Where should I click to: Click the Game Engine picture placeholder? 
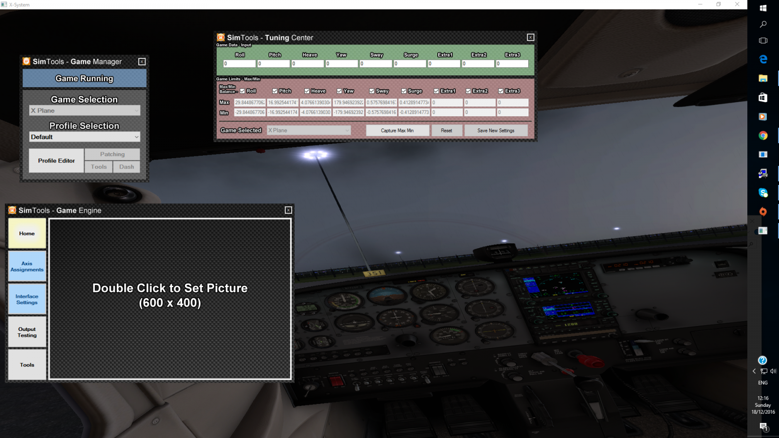point(170,299)
